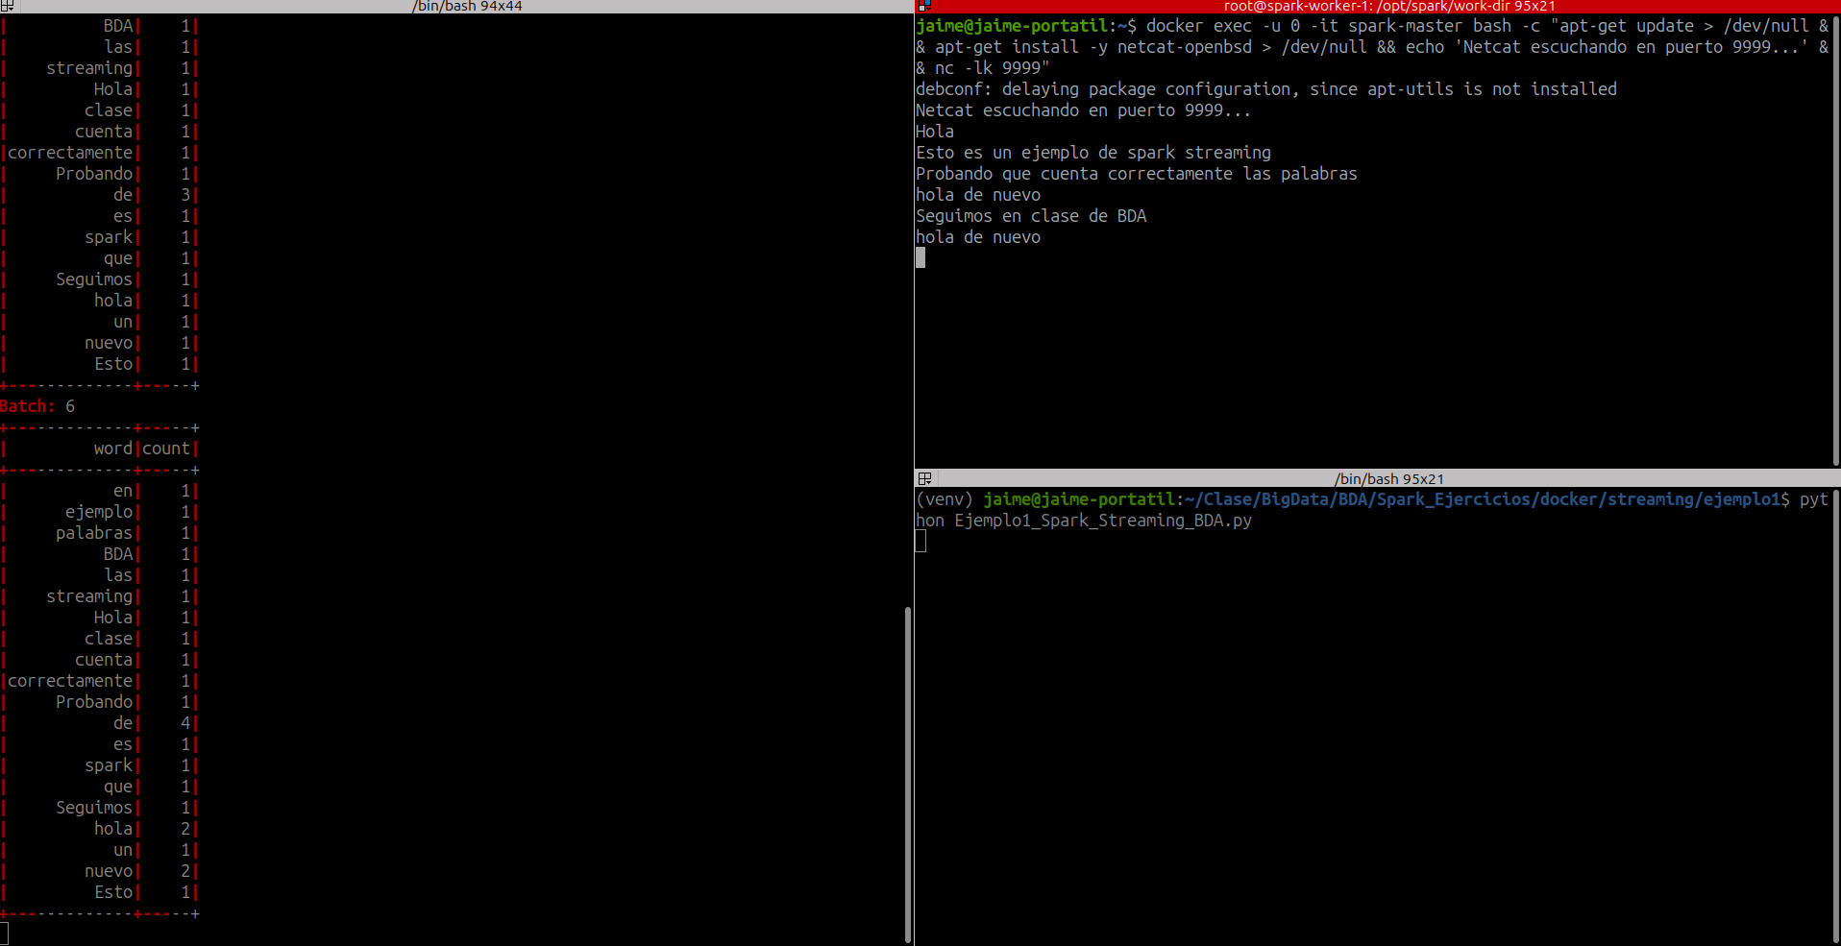This screenshot has height=946, width=1841.
Task: Focus the cursor under the Ejemplo1_Spark_Streaming_BDA.py command
Action: point(920,542)
